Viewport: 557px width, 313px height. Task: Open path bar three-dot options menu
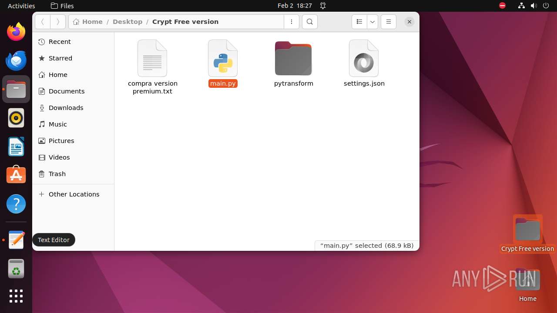[292, 22]
